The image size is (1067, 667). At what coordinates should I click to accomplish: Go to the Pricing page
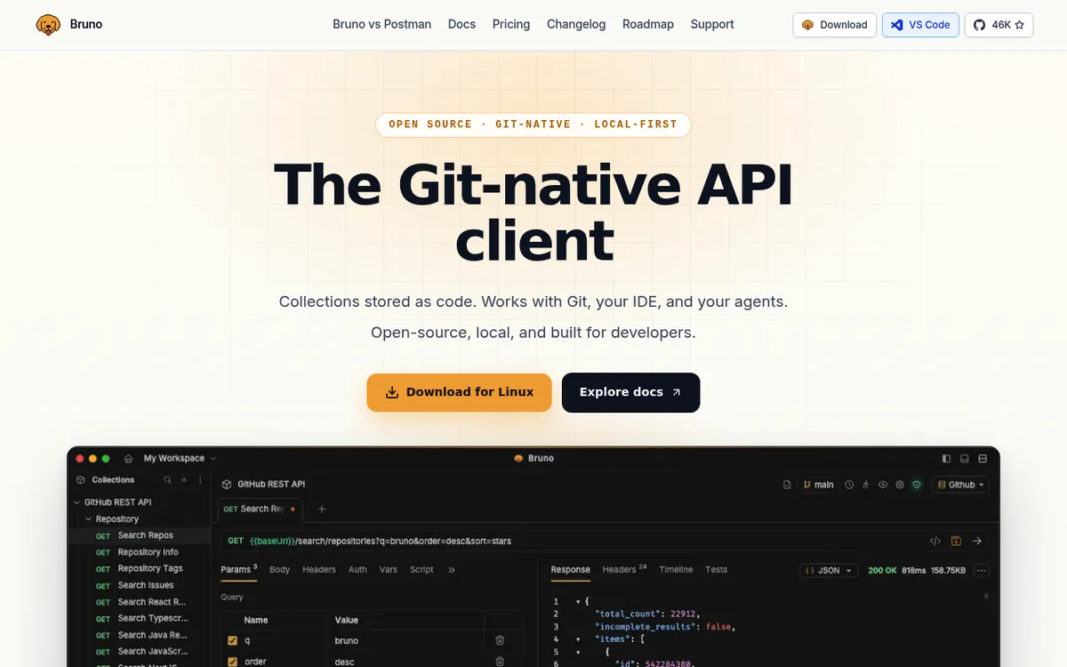511,25
